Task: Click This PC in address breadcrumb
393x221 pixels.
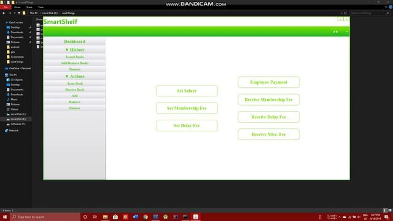Action: (x=34, y=13)
